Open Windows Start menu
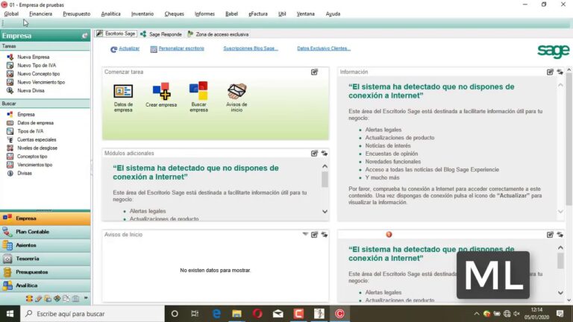Screen dimensions: 573x322 click(10, 314)
